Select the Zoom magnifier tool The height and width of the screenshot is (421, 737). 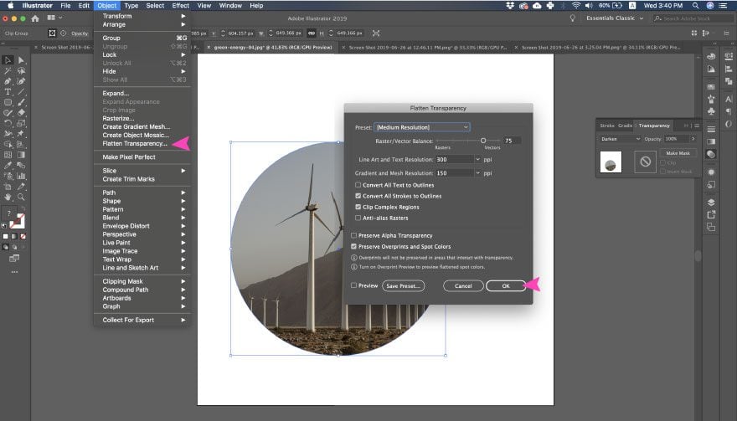[x=21, y=197]
